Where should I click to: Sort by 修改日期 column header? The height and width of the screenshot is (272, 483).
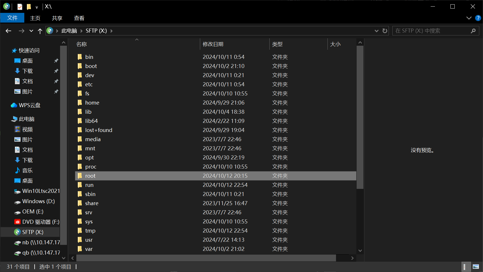coord(234,44)
